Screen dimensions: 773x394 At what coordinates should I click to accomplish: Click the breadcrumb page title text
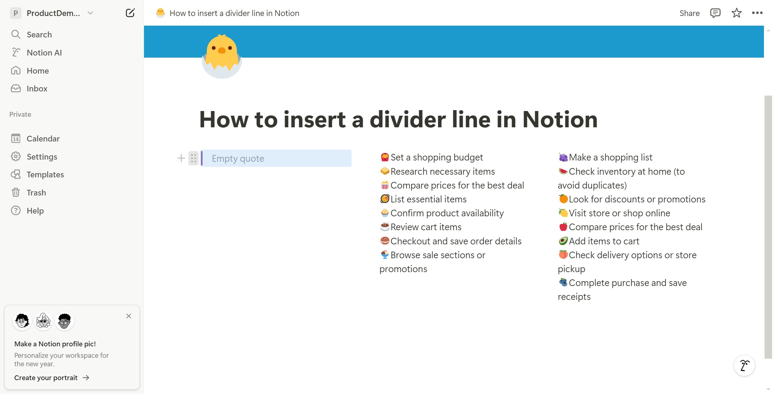point(234,13)
